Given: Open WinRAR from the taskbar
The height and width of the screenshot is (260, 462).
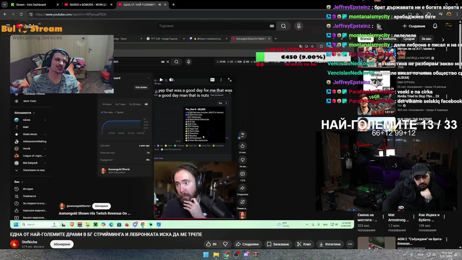Looking at the screenshot, I should [256, 255].
